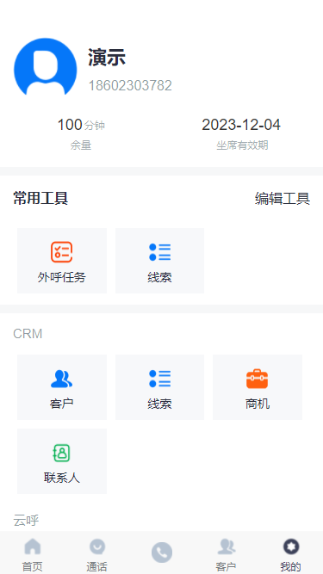Screen dimensions: 323x574
Task: Switch to the 首页 tab
Action: coord(32,554)
